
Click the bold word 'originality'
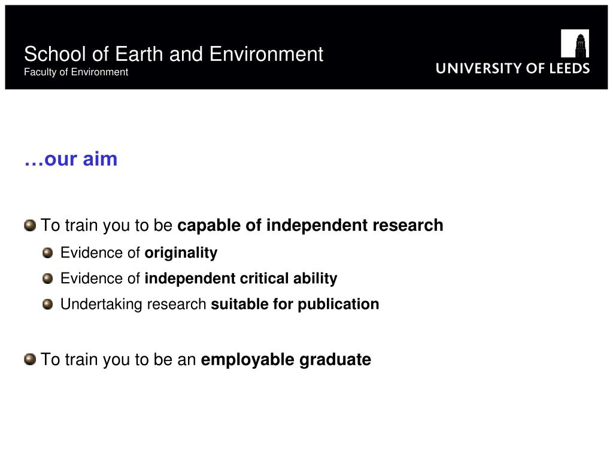(181, 253)
